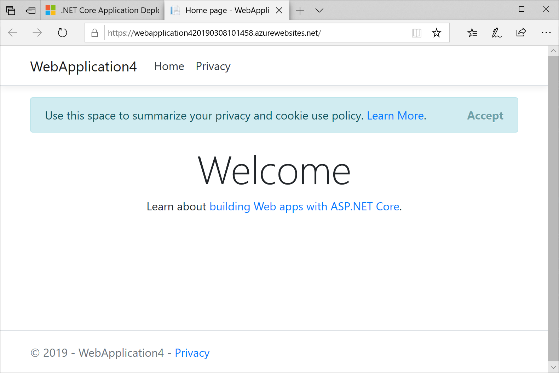Follow the Learn More link
The height and width of the screenshot is (373, 559).
(395, 116)
